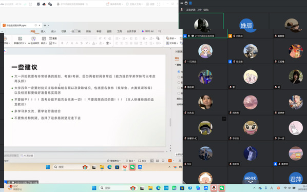
Task: Click the 填充 fill tab in properties panel
Action: (x=177, y=58)
